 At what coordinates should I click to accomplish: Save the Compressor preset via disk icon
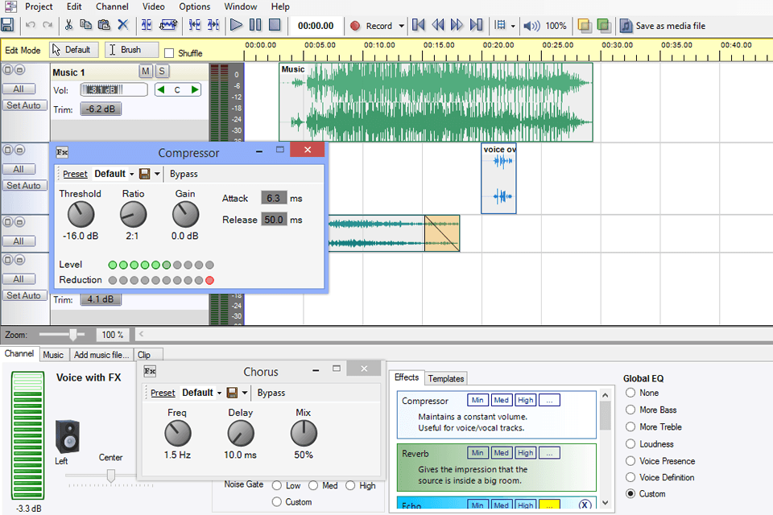tap(144, 174)
